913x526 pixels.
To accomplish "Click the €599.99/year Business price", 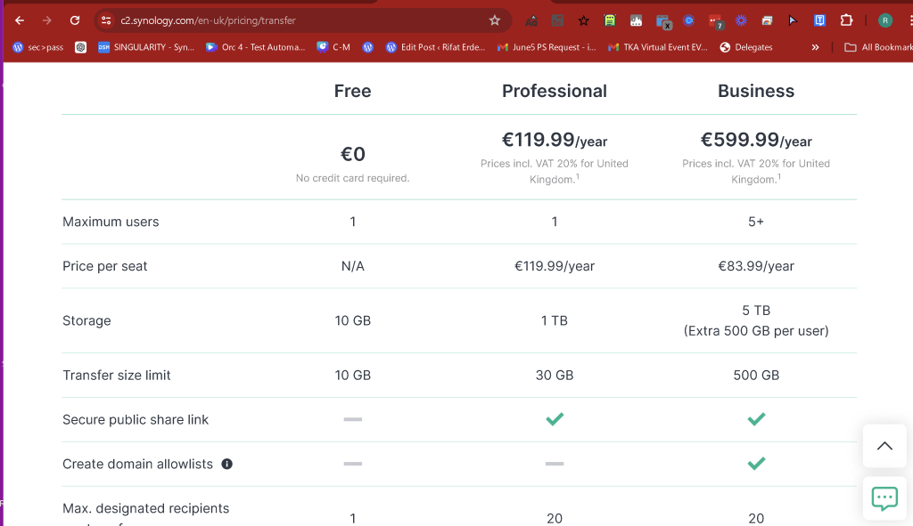I will pyautogui.click(x=756, y=140).
